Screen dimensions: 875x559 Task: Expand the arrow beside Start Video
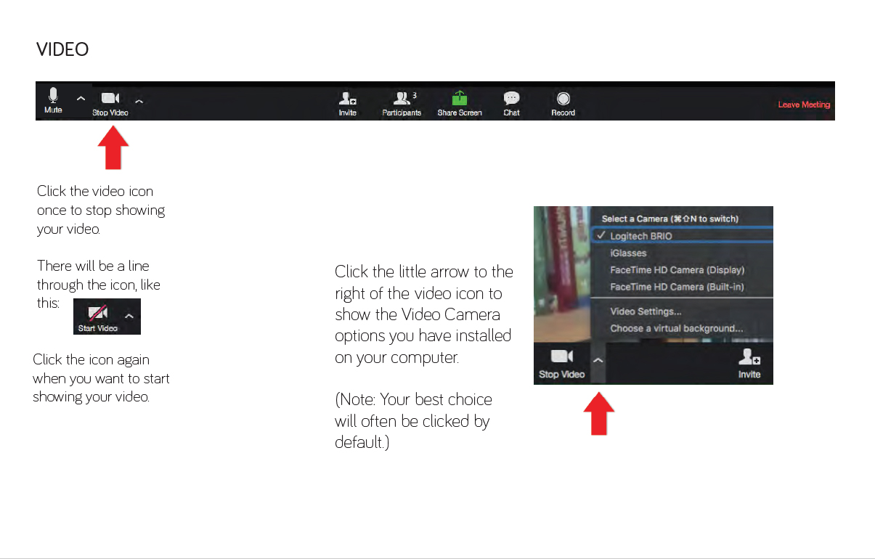(129, 316)
